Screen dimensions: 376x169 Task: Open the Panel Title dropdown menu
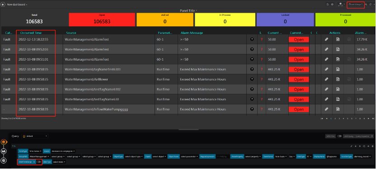pos(188,10)
